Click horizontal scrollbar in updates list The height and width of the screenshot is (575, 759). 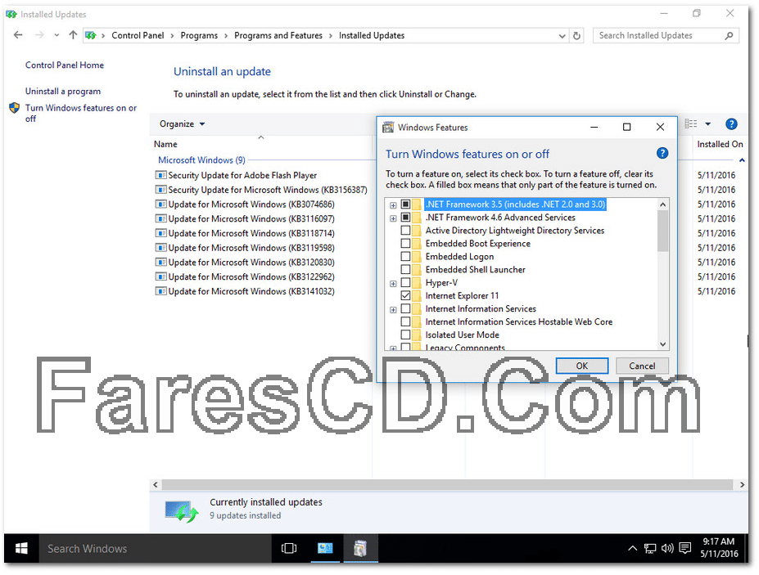click(447, 484)
